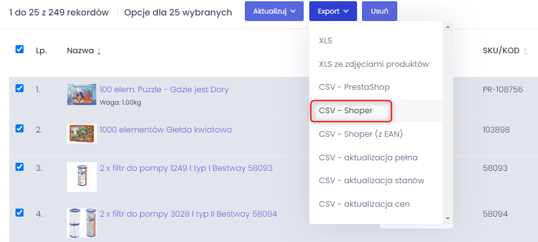Screen dimensions: 538x242
Task: Click the SKU/KOD sort arrows icon
Action: point(526,51)
